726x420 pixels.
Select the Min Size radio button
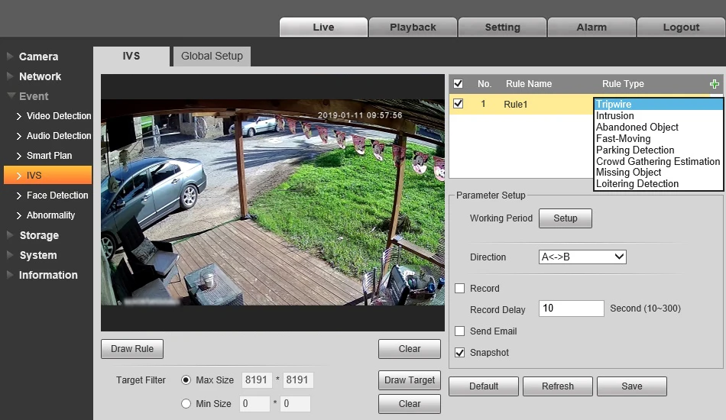[x=186, y=404]
